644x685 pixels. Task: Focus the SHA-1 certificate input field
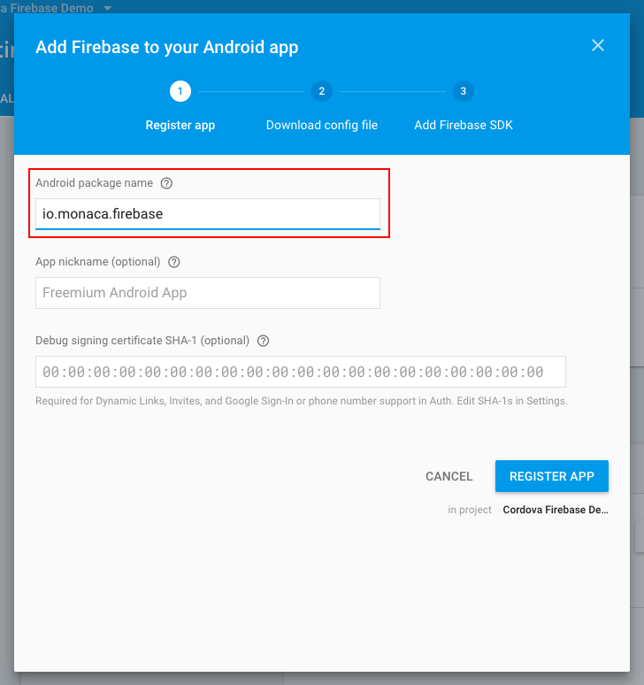(301, 372)
